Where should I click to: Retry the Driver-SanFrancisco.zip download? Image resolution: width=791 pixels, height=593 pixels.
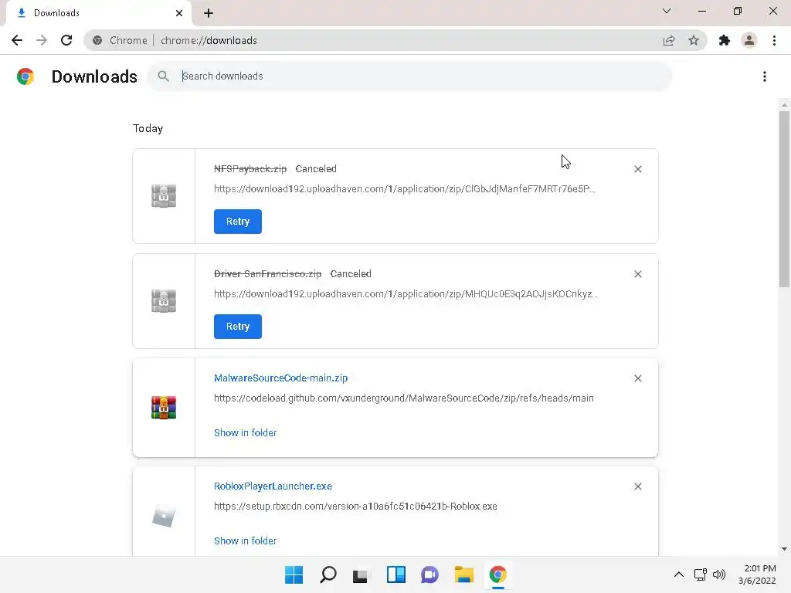[238, 327]
